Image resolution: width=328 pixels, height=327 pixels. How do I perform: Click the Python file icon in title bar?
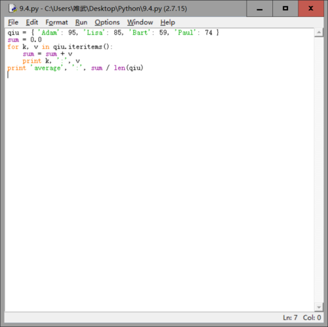(12, 9)
